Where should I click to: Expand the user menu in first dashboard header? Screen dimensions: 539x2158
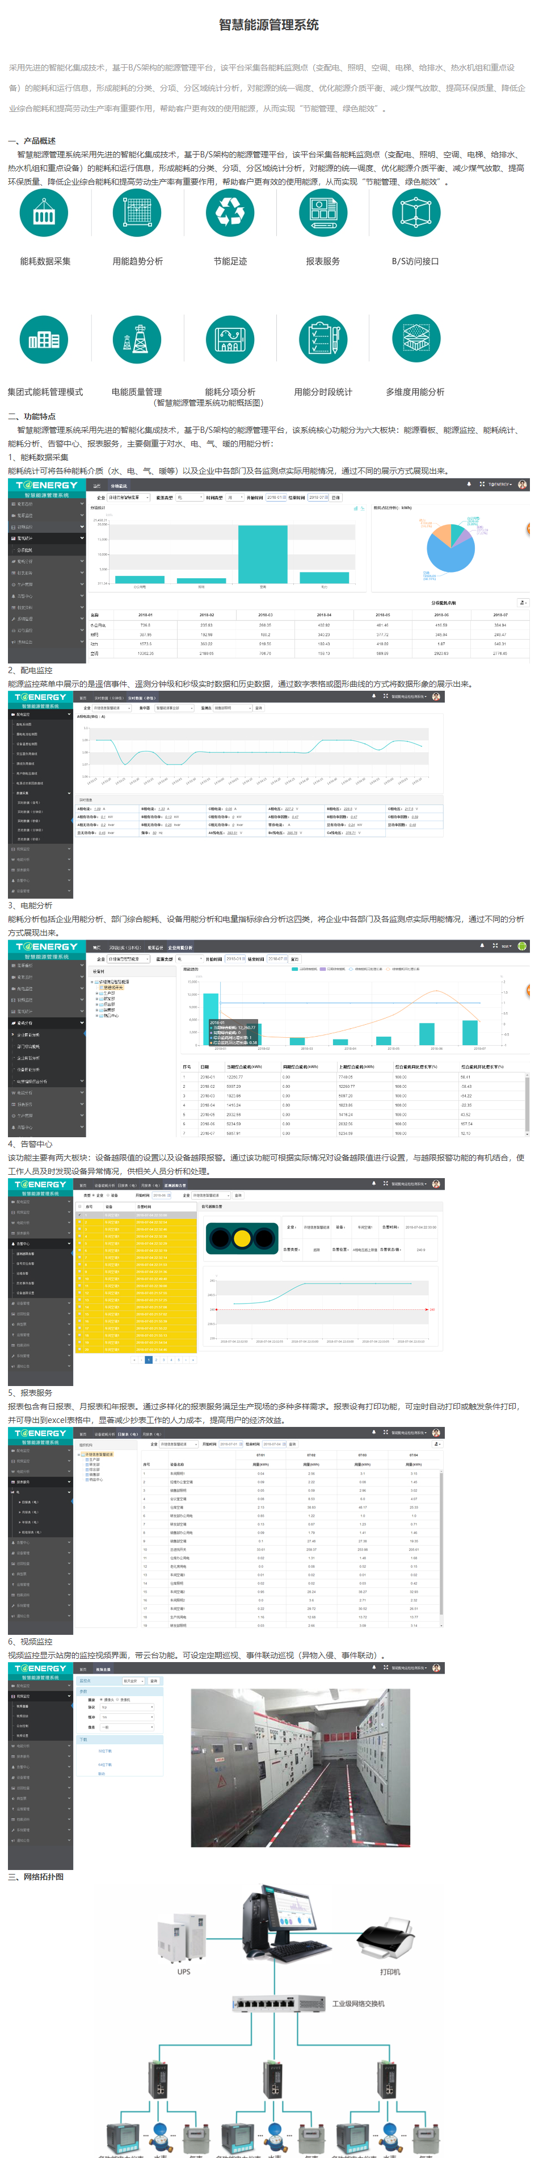point(500,484)
